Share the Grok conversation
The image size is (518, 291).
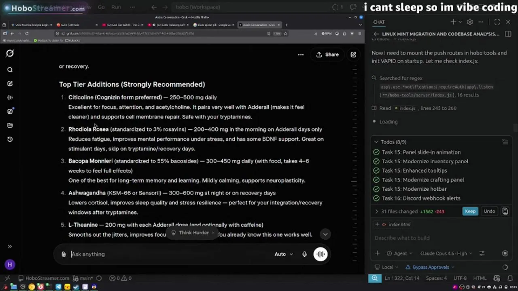point(327,55)
